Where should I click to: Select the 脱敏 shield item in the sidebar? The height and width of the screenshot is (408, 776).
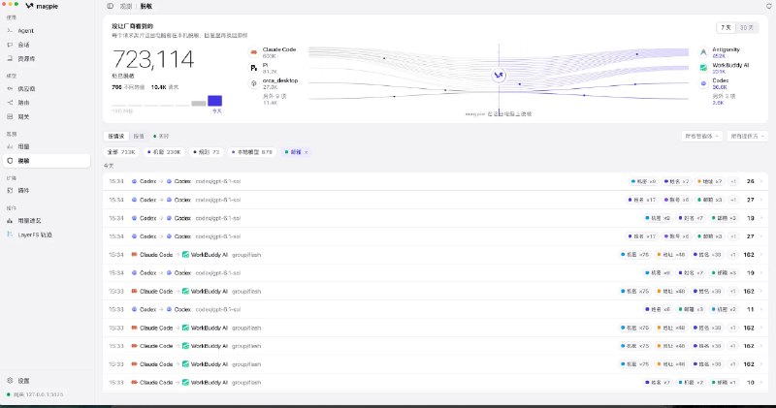pyautogui.click(x=48, y=161)
